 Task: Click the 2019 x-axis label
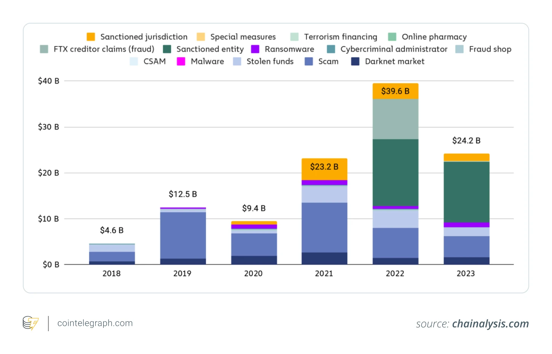tap(182, 274)
